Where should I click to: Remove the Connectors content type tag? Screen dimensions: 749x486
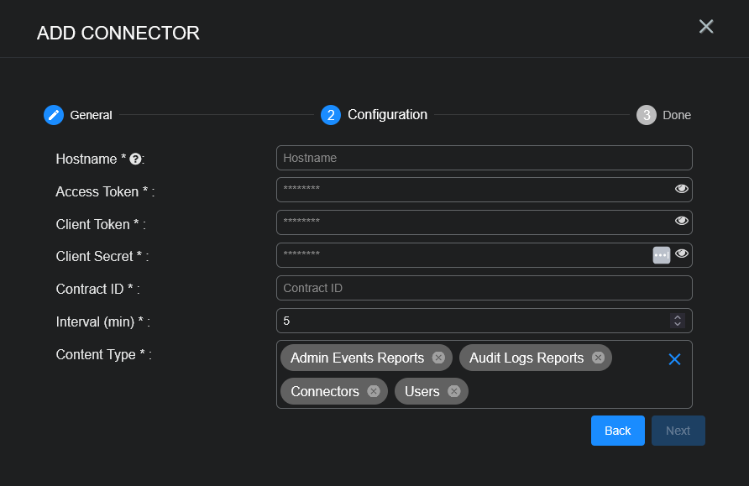(374, 391)
